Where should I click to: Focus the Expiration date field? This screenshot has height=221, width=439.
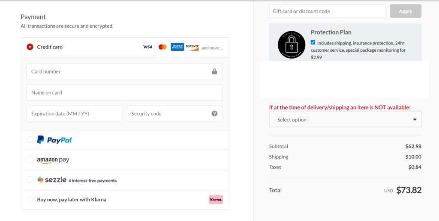coord(75,114)
